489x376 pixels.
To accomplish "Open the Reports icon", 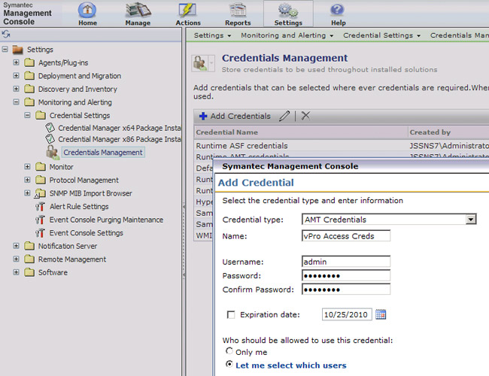I will 238,11.
